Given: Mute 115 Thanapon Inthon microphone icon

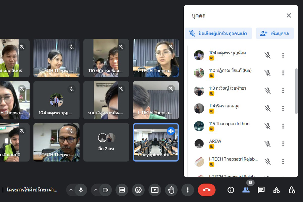Looking at the screenshot, I should coord(267,126).
